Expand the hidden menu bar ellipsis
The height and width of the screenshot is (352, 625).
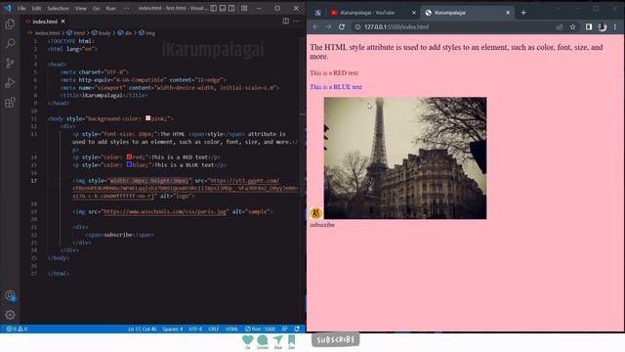(126, 8)
